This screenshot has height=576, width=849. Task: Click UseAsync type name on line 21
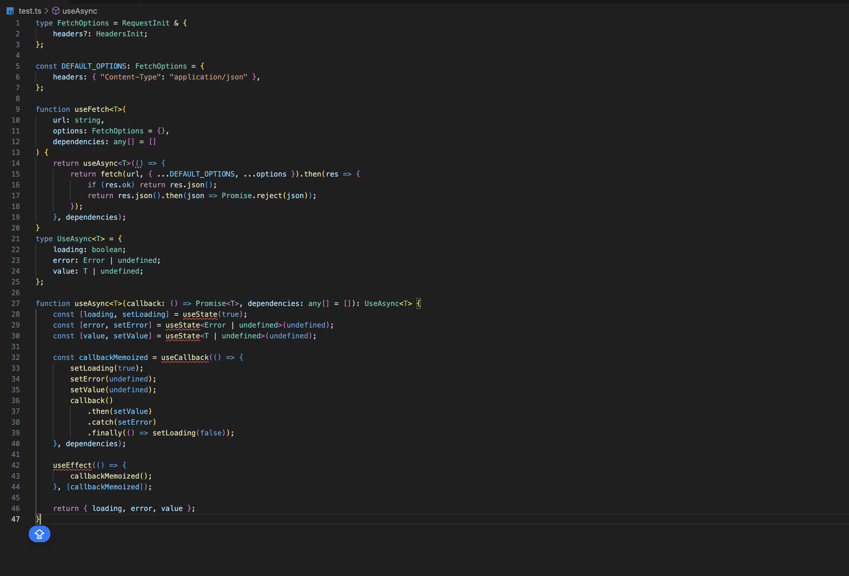74,239
